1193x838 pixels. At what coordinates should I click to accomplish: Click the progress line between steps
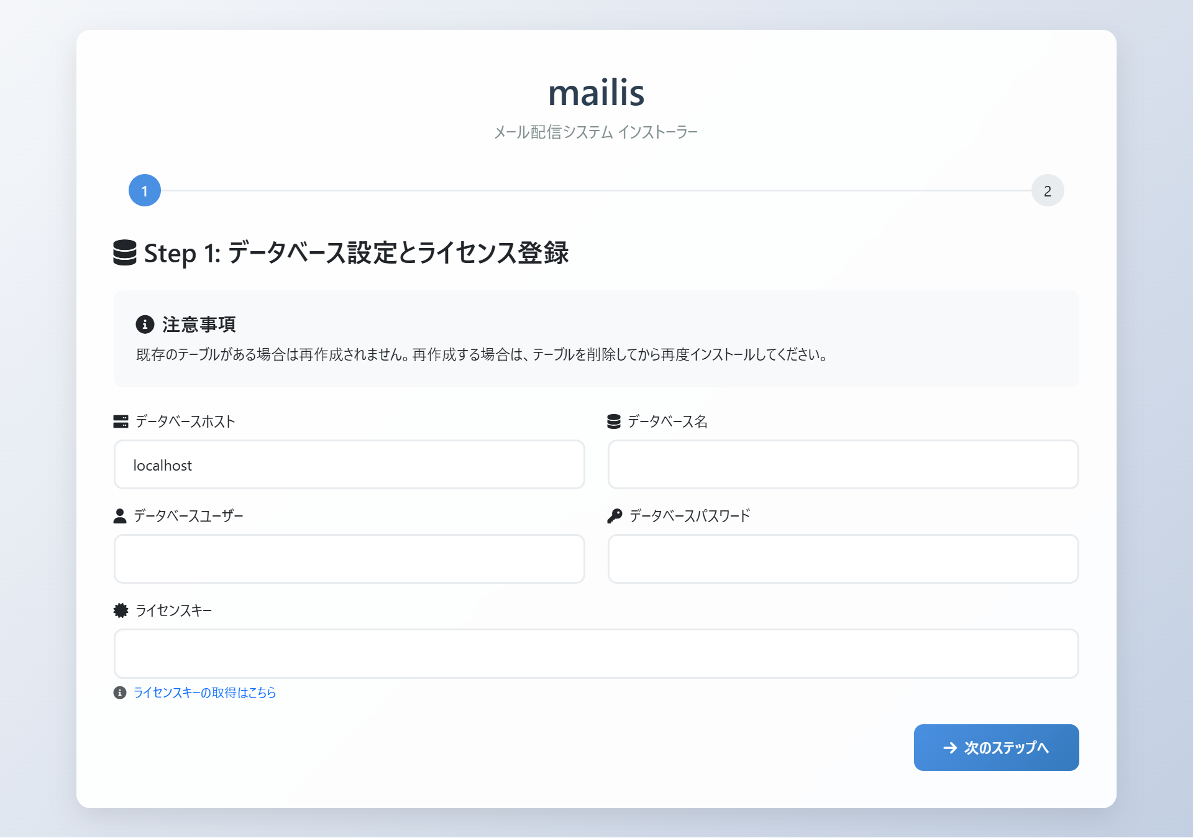point(596,190)
